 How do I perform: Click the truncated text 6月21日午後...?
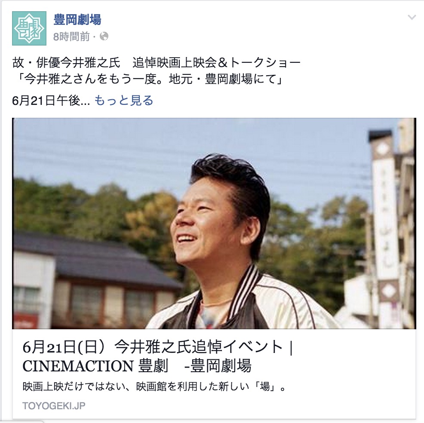[x=51, y=101]
